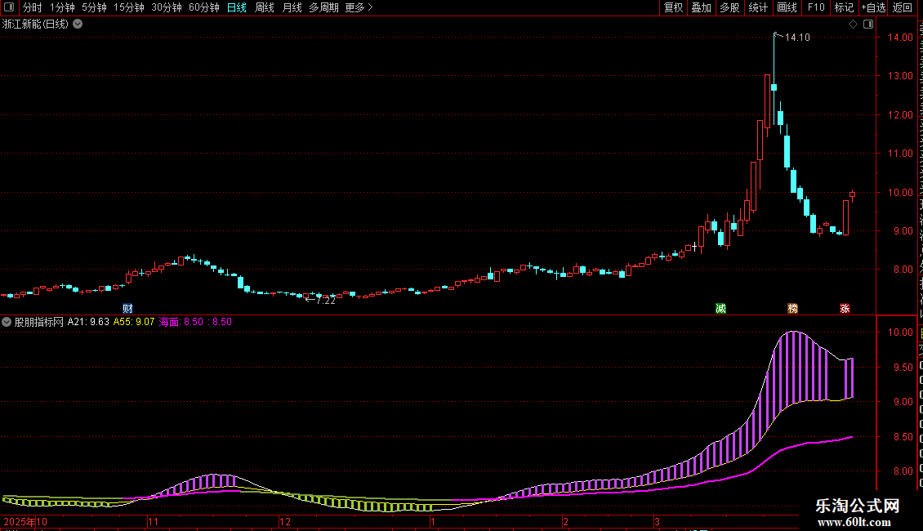The height and width of the screenshot is (531, 923).
Task: Click the 7.22 low price label
Action: 326,301
